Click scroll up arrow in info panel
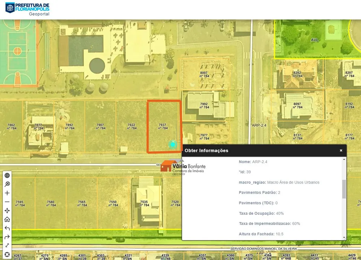Image resolution: width=361 pixels, height=260 pixels. click(x=344, y=159)
